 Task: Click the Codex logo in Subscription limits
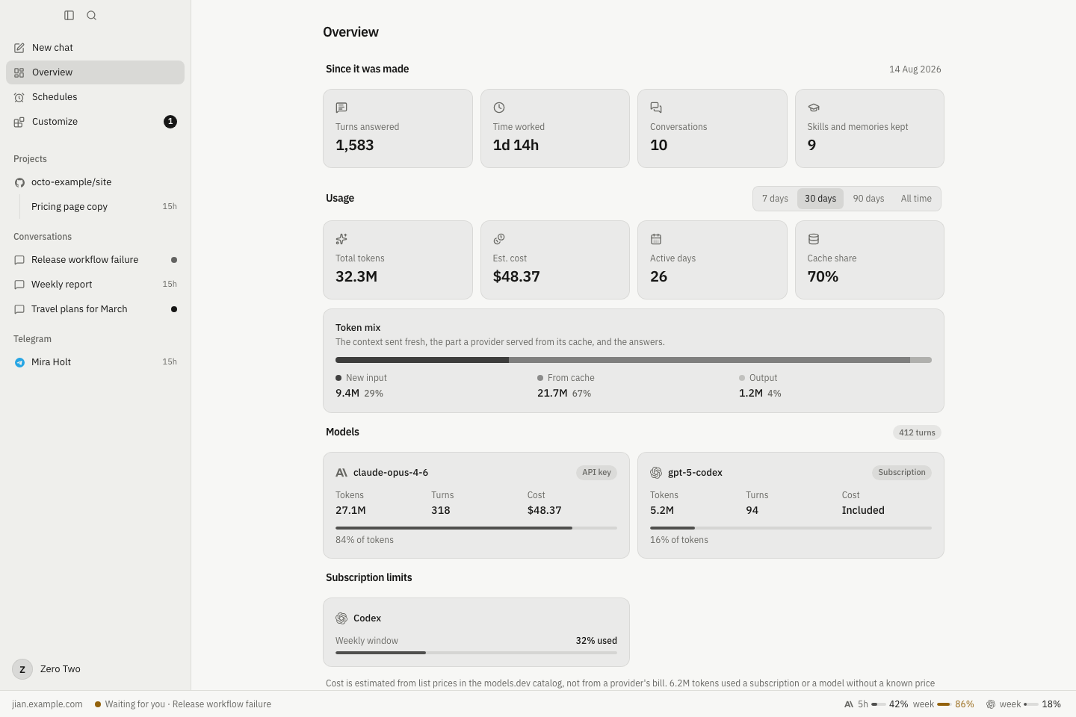tap(341, 618)
